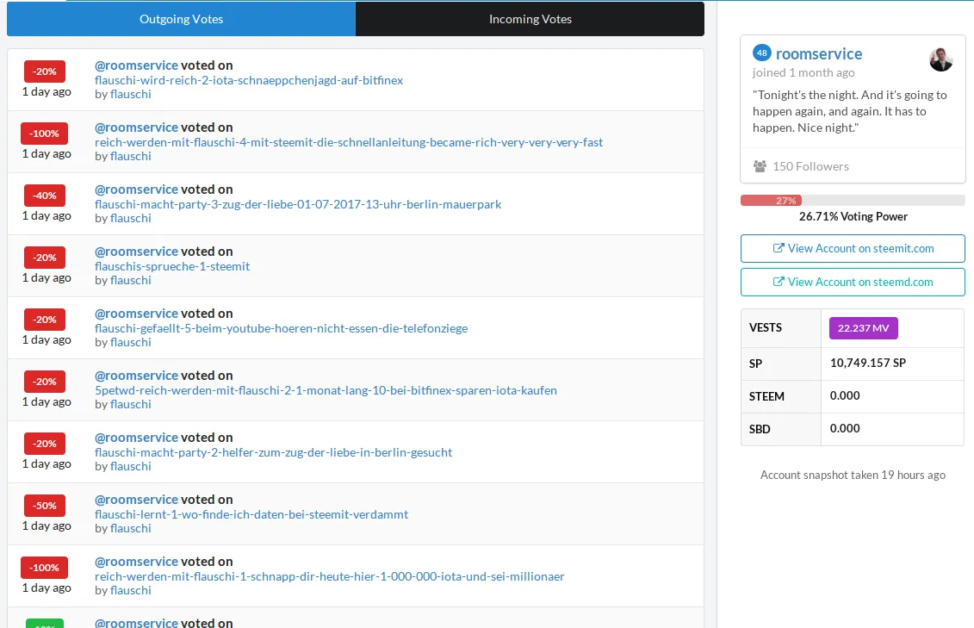The width and height of the screenshot is (974, 628).
Task: Open flauschi-lernt-1-wo-finde-ich-daten post link
Action: point(251,515)
